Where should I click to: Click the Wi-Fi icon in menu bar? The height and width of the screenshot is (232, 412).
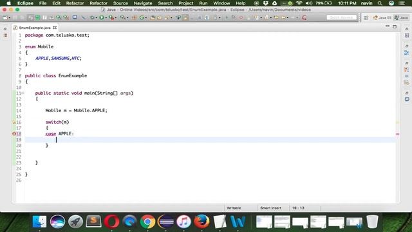tap(299, 3)
